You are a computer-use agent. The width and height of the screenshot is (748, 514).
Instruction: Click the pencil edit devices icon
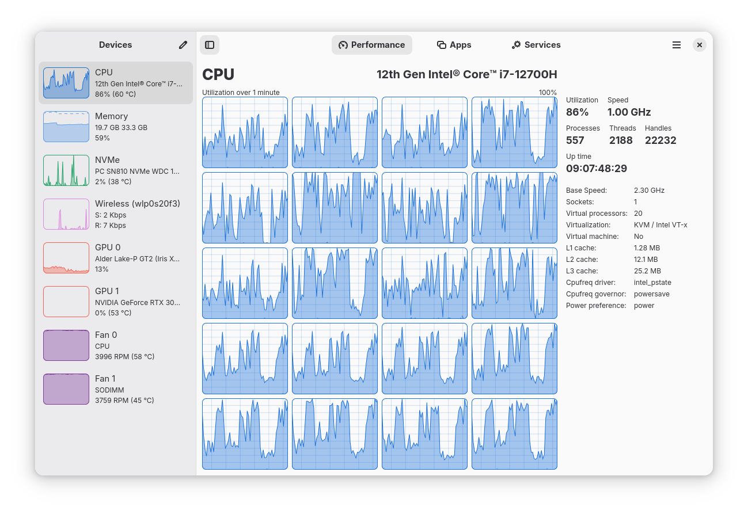[x=183, y=45]
